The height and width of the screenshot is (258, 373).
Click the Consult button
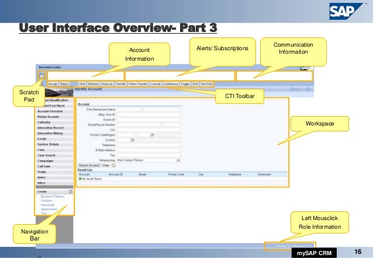[156, 84]
